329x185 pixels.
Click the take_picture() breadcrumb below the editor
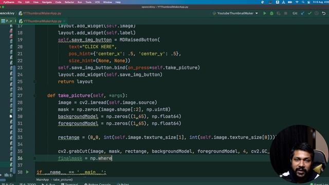point(63,180)
